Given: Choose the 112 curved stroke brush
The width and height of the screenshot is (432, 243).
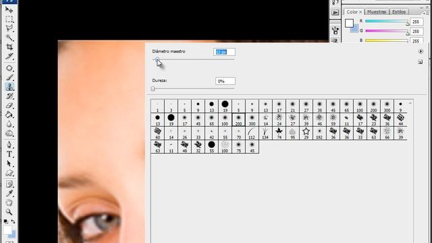Looking at the screenshot, I should pyautogui.click(x=252, y=133).
